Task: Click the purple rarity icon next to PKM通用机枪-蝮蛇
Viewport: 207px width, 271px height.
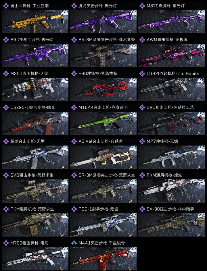Action: [x=142, y=175]
